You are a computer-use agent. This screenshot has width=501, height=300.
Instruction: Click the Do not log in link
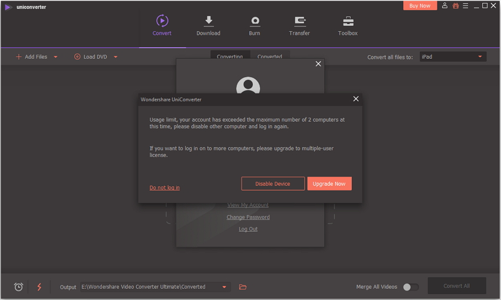pyautogui.click(x=164, y=188)
